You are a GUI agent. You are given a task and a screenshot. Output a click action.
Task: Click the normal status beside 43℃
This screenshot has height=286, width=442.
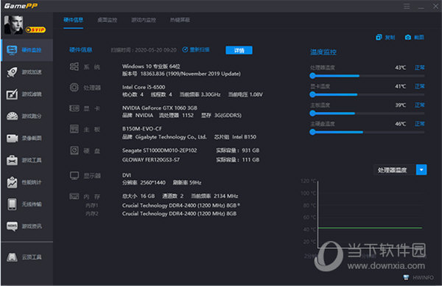(x=419, y=67)
